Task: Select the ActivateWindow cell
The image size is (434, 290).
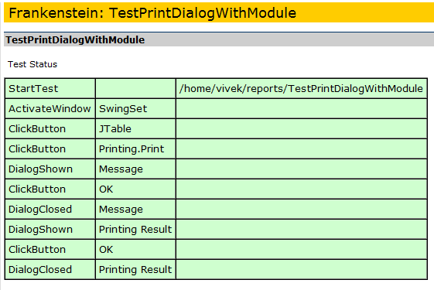Action: pyautogui.click(x=50, y=109)
